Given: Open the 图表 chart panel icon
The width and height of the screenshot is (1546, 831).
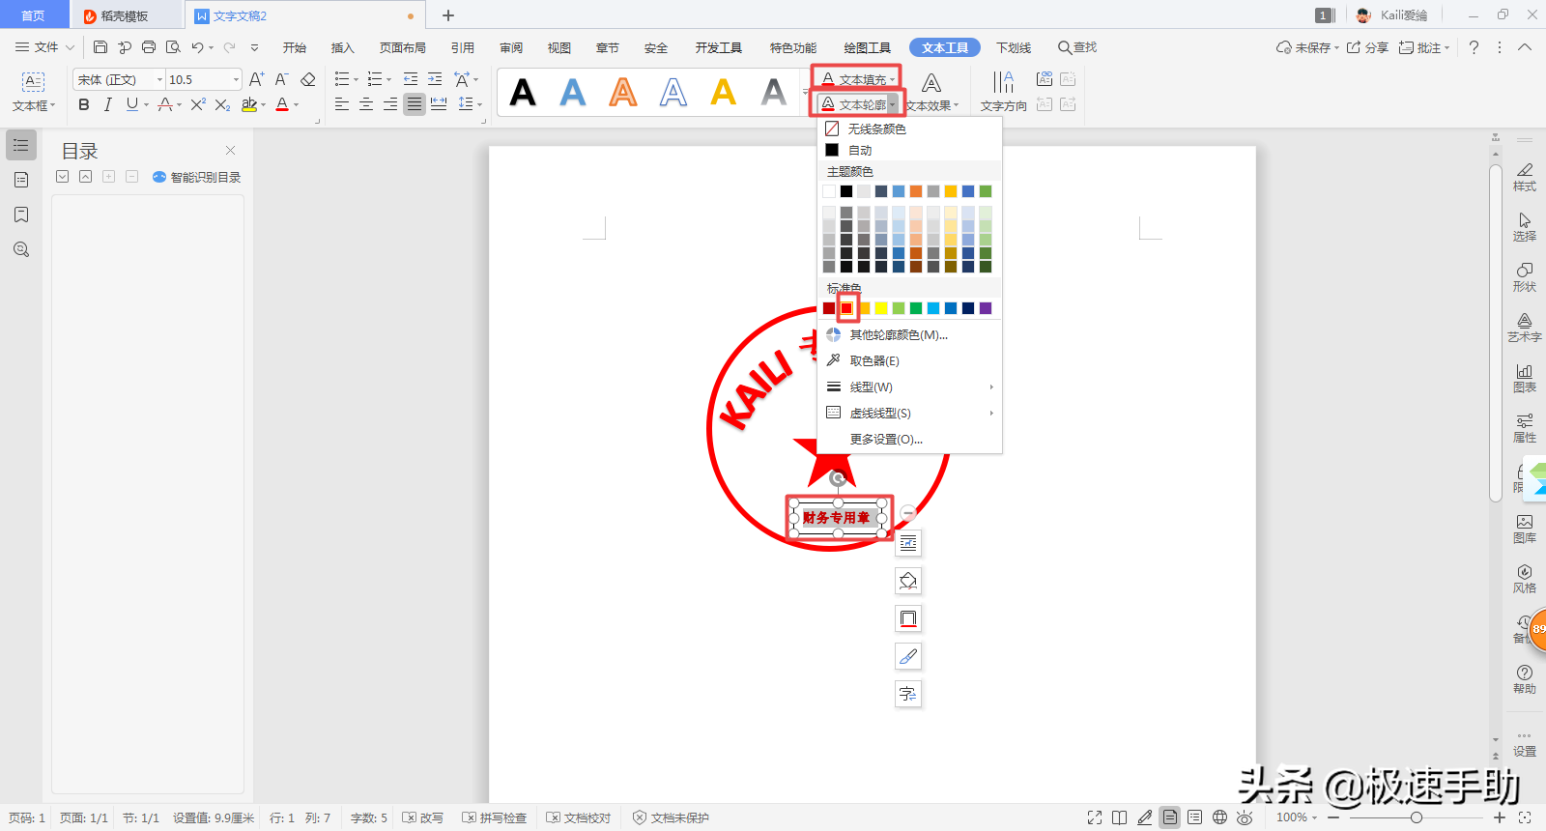Looking at the screenshot, I should pos(1524,378).
